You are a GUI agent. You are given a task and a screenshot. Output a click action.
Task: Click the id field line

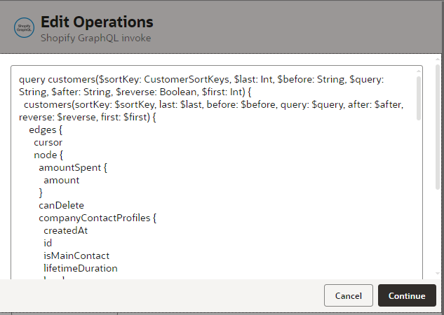pos(48,243)
